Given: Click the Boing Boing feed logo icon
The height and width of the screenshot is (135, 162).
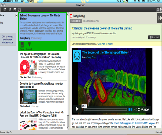Looking at the screenshot, I should pyautogui.click(x=71, y=16).
